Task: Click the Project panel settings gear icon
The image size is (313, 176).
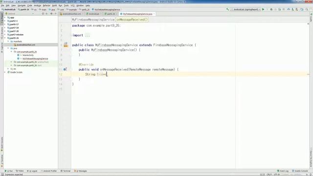Action: pos(51,14)
